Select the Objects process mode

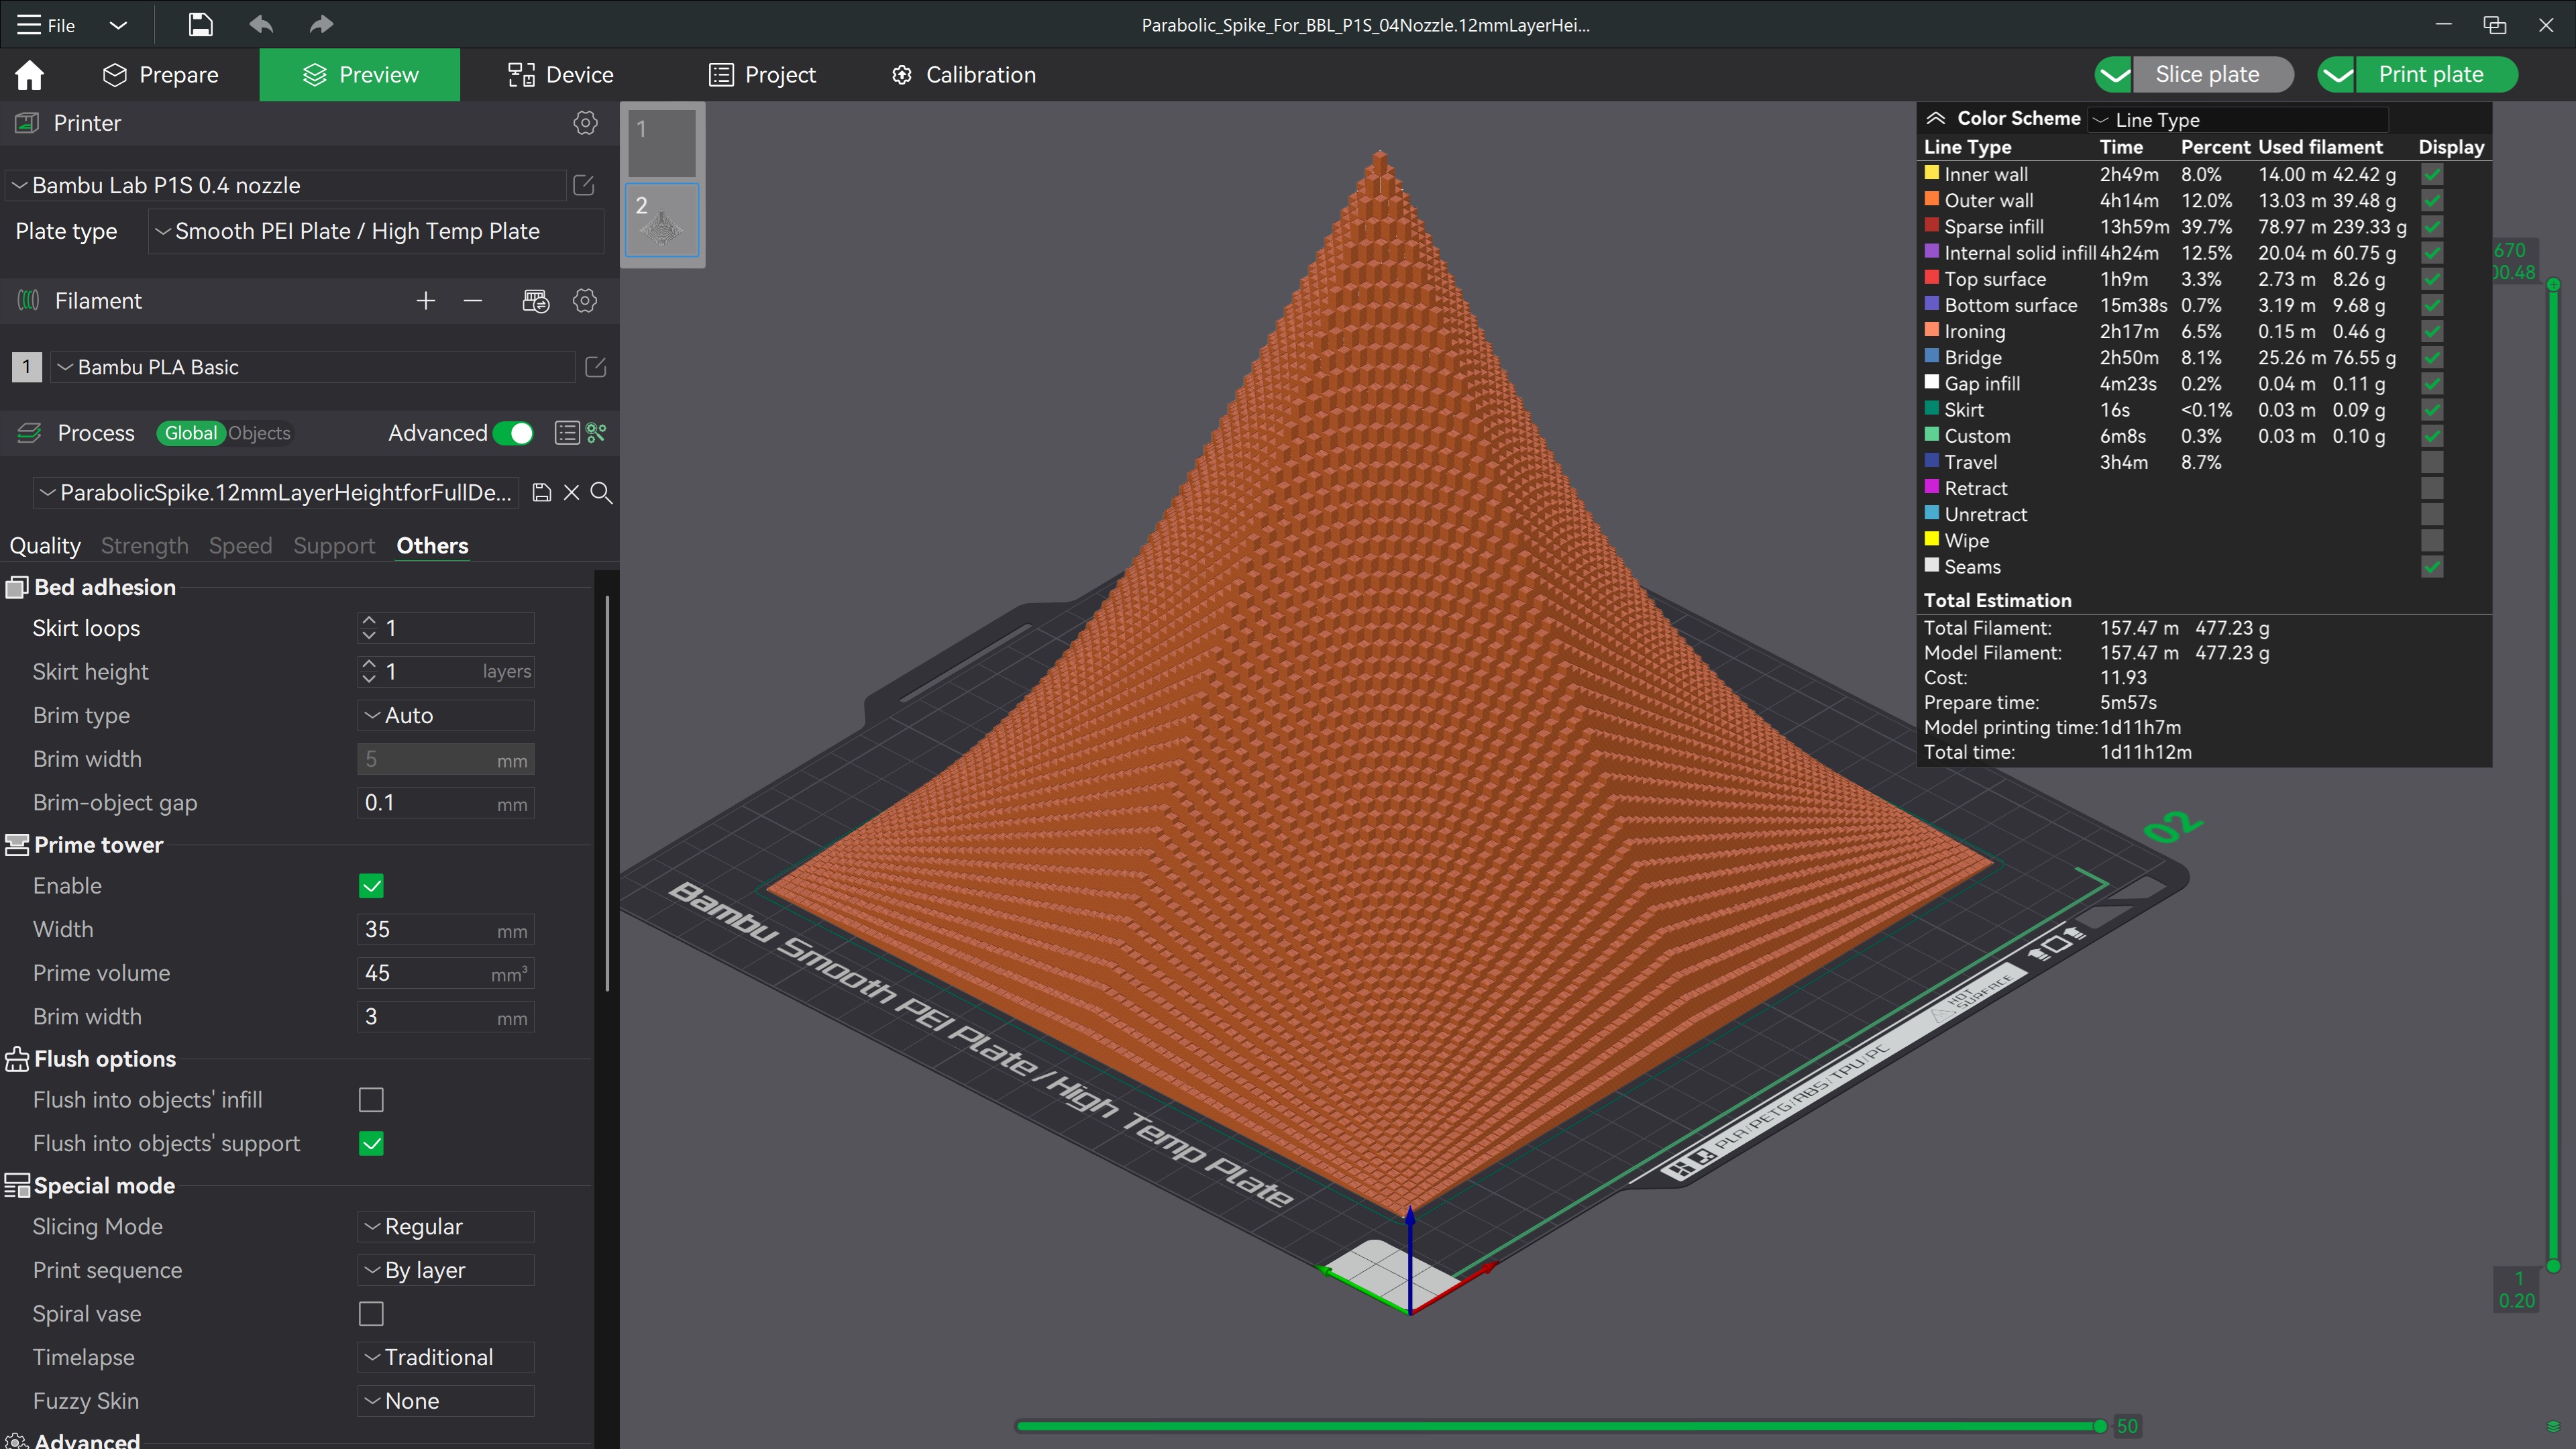[x=259, y=433]
